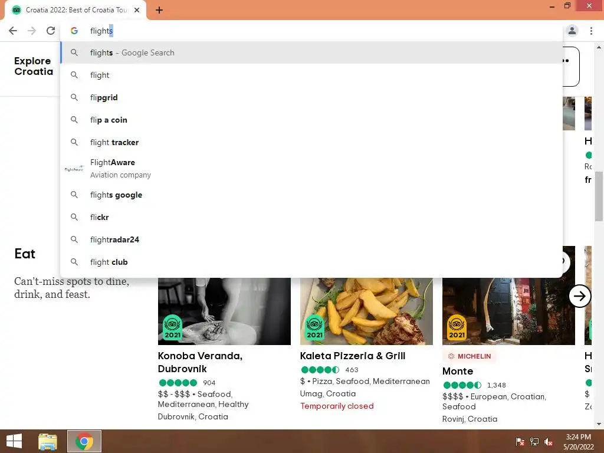Click the browser forward arrow
The image size is (604, 453).
coord(32,31)
